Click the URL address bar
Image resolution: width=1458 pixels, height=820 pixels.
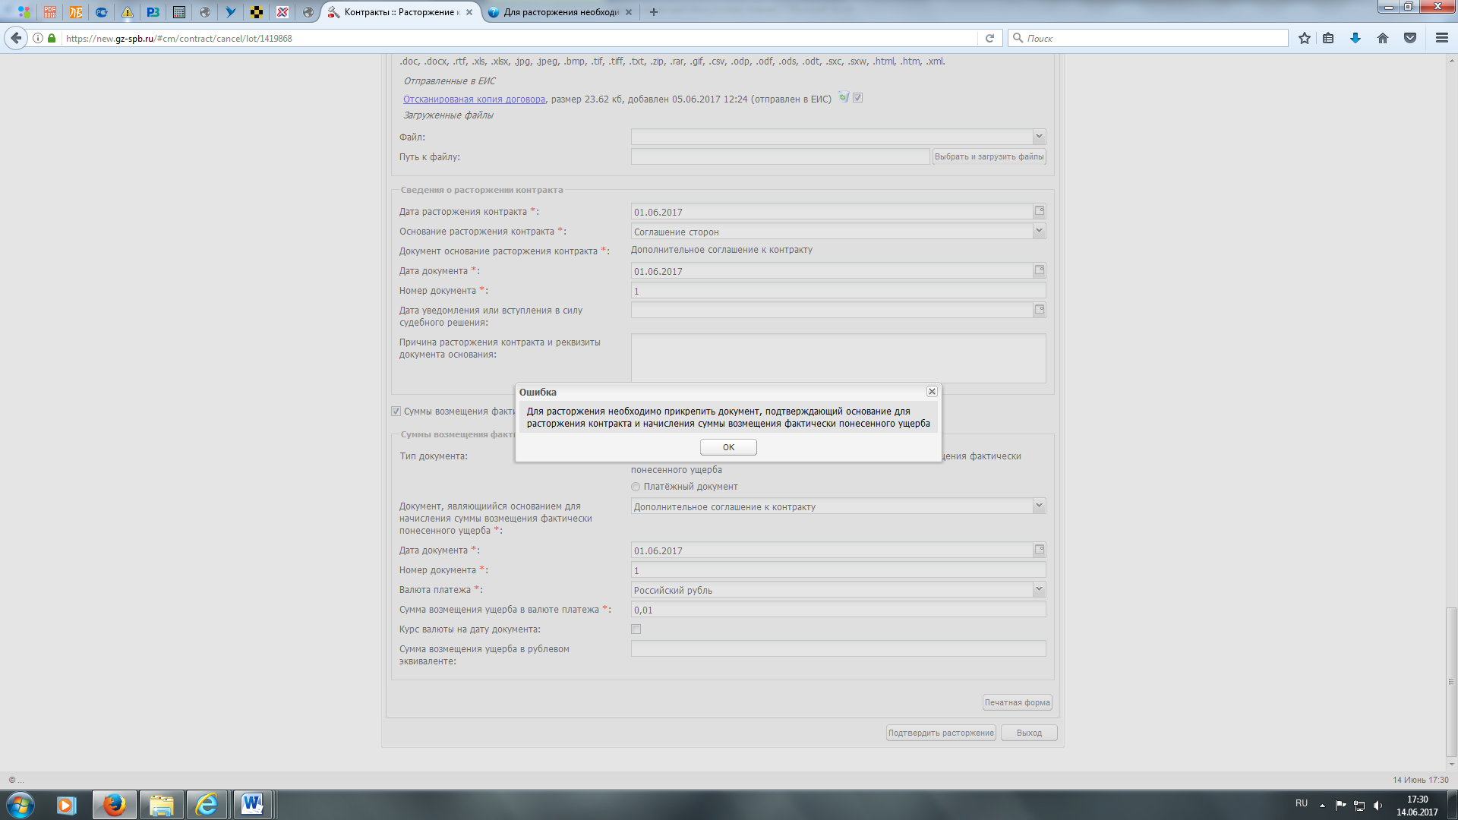519,38
